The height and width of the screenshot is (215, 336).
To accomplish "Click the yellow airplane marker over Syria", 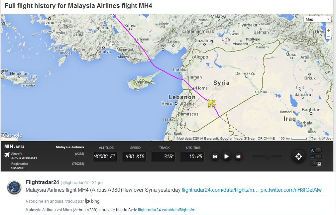I will [212, 103].
